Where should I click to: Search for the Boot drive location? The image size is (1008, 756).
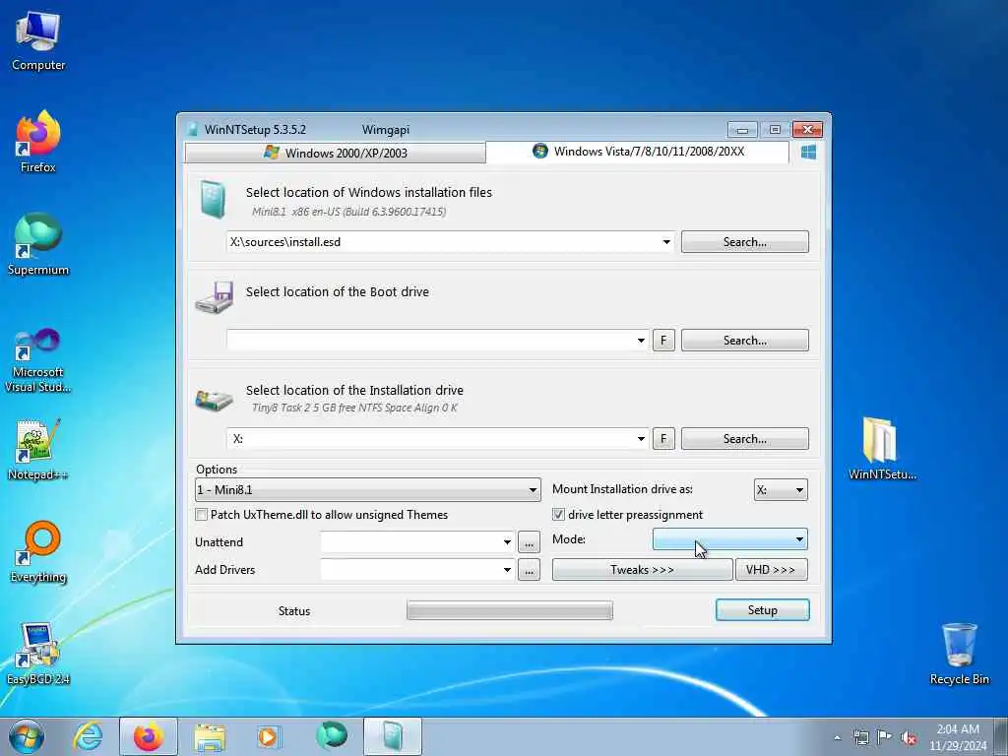tap(744, 340)
